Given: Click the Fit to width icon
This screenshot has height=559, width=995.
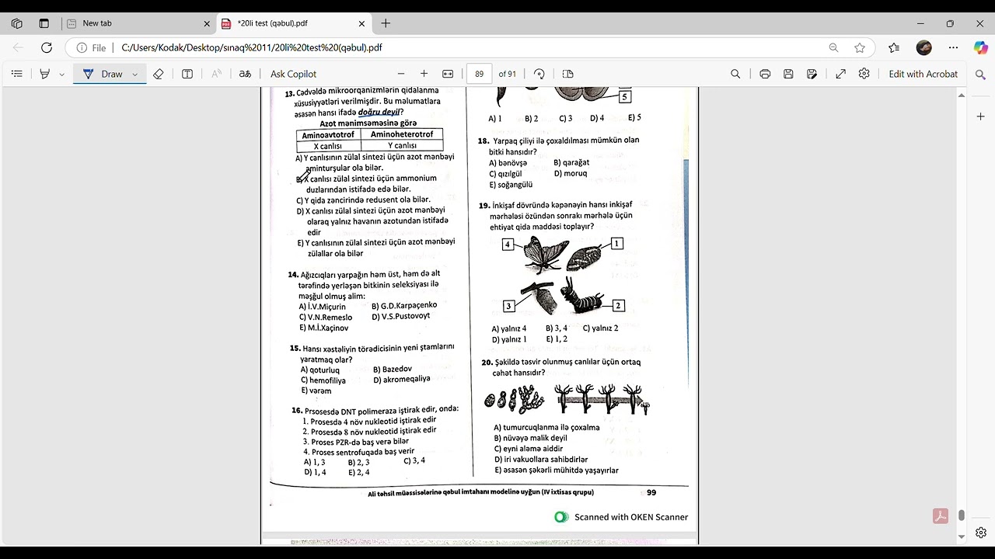Looking at the screenshot, I should pos(448,74).
